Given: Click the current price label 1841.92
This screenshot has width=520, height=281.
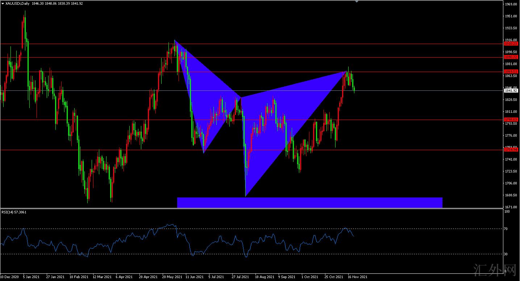Looking at the screenshot, I should [511, 91].
